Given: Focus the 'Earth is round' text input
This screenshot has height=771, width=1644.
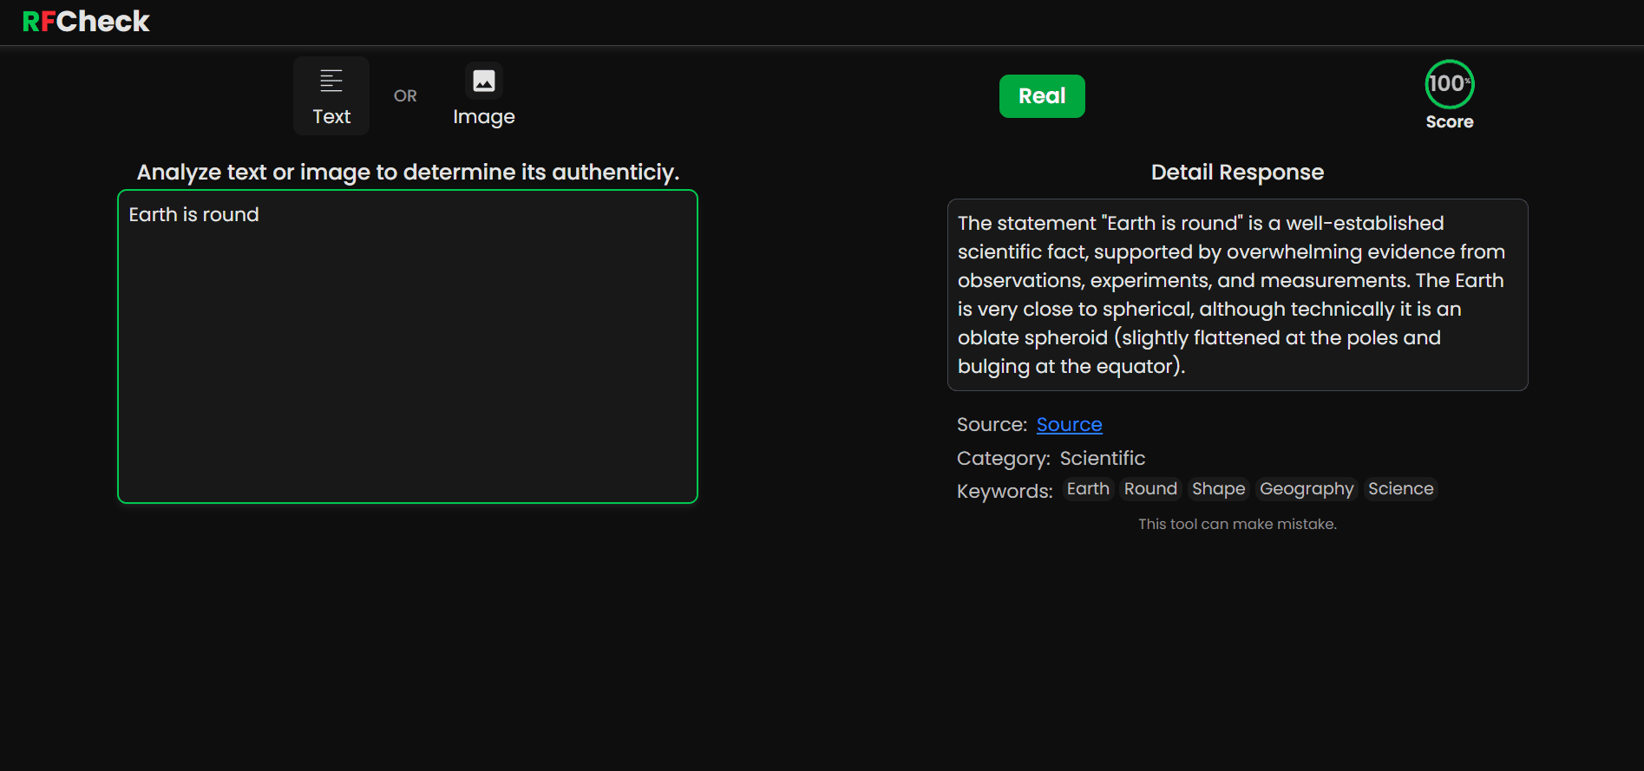Looking at the screenshot, I should (408, 347).
